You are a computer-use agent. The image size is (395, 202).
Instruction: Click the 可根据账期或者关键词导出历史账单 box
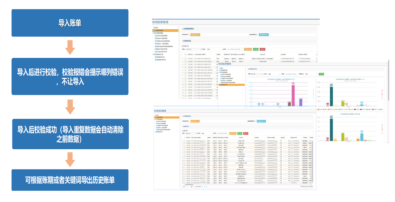click(70, 180)
